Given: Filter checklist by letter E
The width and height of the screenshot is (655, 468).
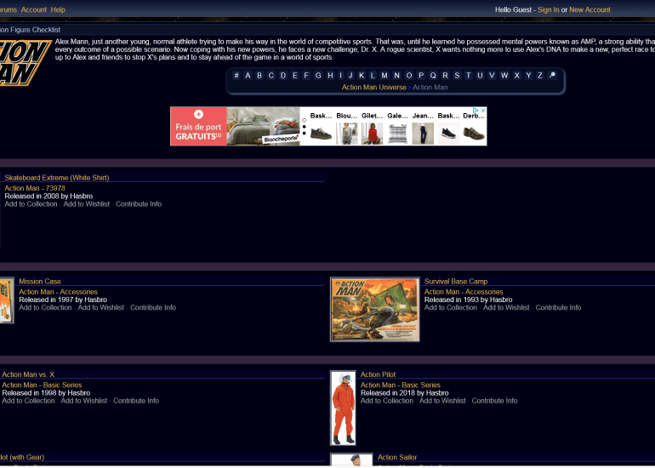Looking at the screenshot, I should 295,76.
